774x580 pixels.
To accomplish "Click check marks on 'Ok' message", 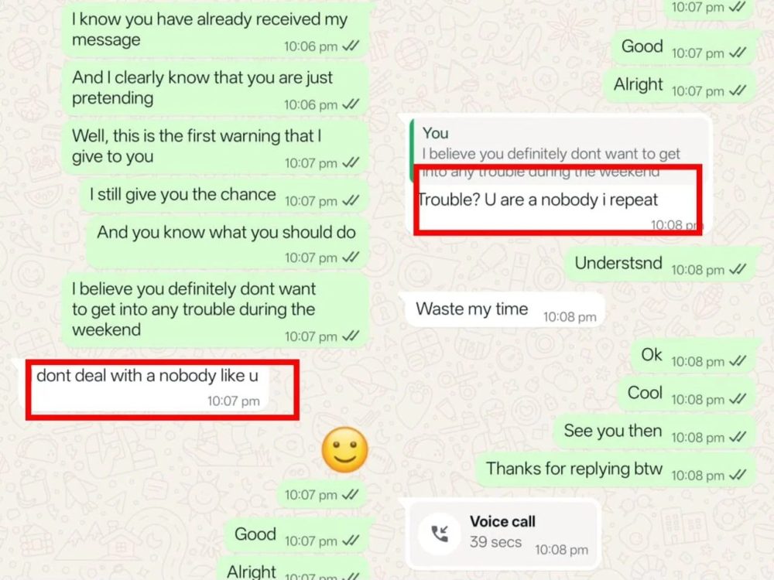I will (x=738, y=361).
